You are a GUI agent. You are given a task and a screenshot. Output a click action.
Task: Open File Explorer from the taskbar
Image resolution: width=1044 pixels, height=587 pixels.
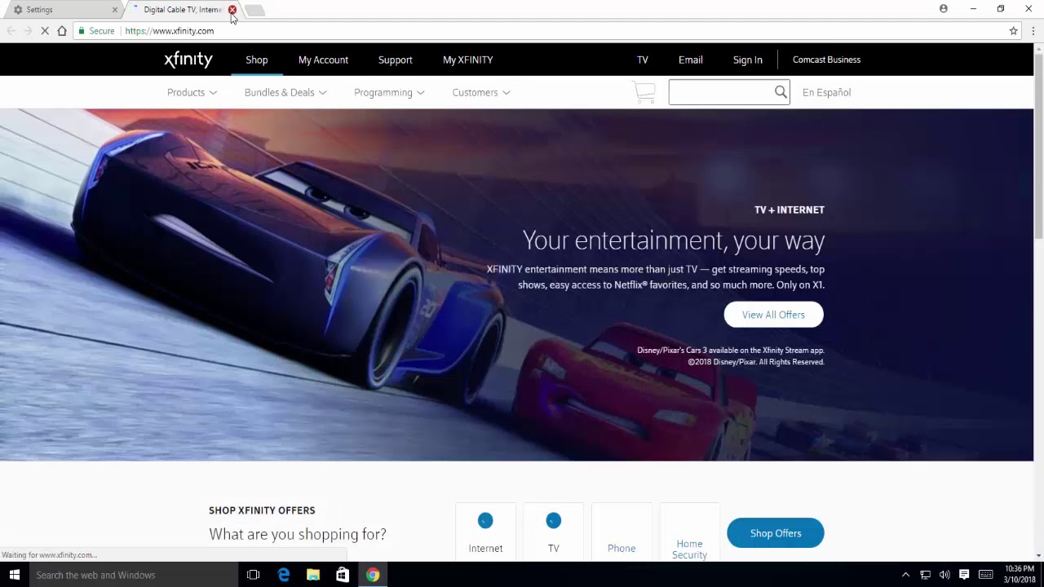click(313, 575)
